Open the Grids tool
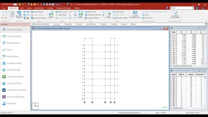This screenshot has height=117, width=208. pos(12,15)
